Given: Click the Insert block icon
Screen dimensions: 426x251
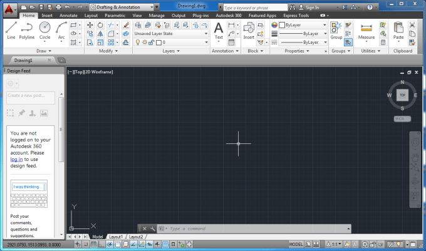Looking at the screenshot, I should tap(249, 31).
